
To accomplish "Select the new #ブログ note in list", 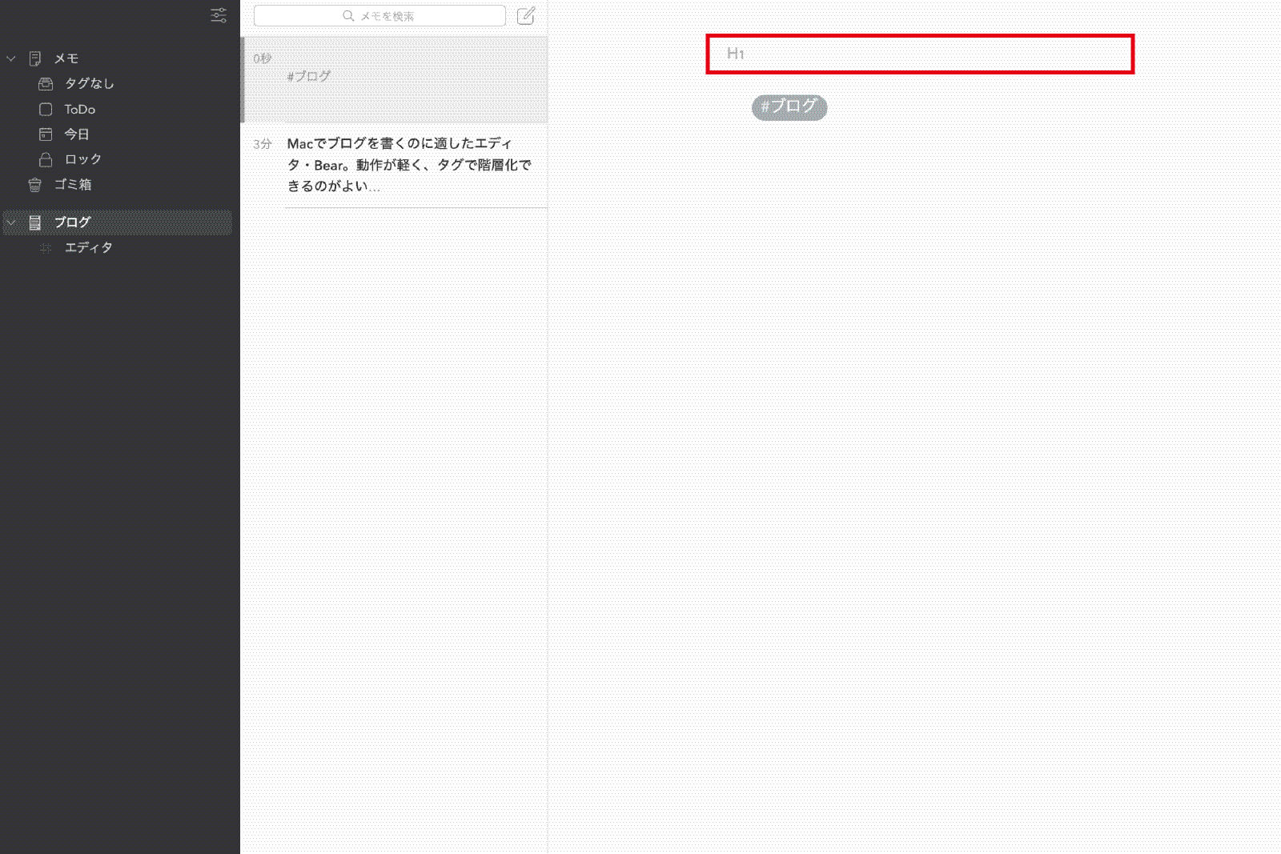I will (x=396, y=79).
